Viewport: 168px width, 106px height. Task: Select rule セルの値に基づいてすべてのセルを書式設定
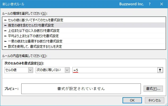click(84, 20)
